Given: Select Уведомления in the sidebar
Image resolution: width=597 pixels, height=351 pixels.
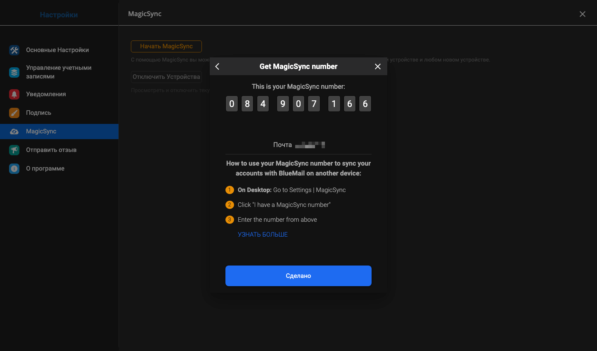Looking at the screenshot, I should point(59,94).
